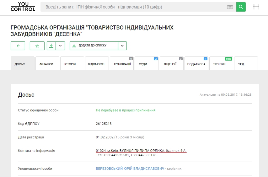Focus the search query input field
The height and width of the screenshot is (177, 268).
(133, 7)
